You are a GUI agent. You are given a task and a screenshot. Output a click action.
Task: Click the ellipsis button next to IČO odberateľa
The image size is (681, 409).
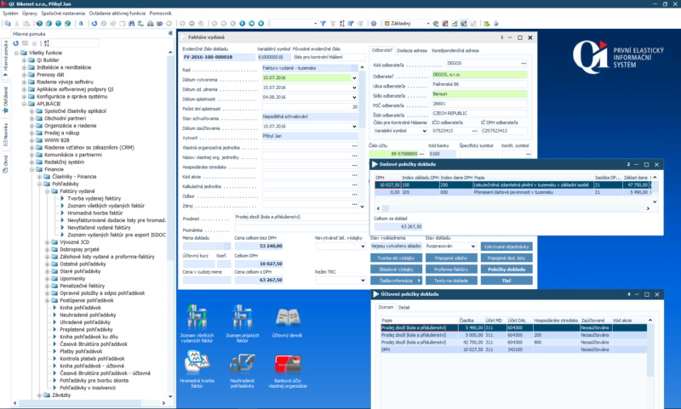tap(474, 131)
